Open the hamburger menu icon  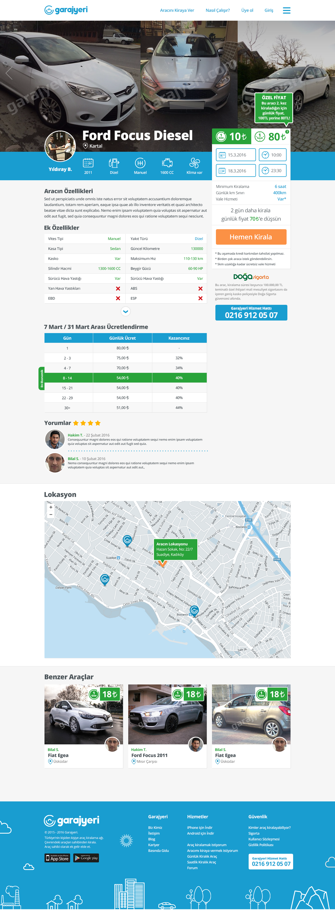click(287, 10)
